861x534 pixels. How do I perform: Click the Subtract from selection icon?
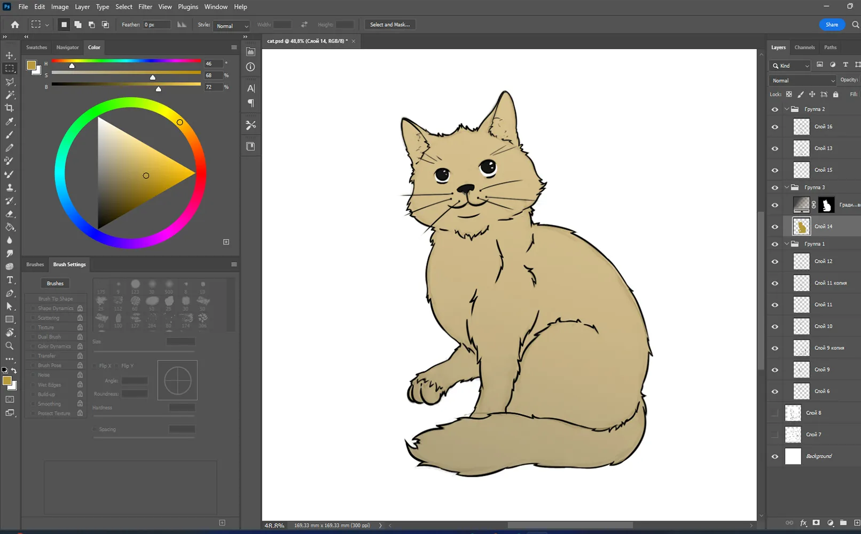click(x=91, y=25)
